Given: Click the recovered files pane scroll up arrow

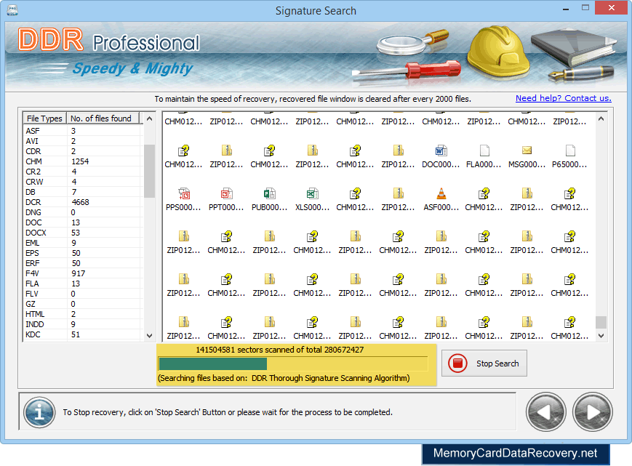Looking at the screenshot, I should pos(601,118).
